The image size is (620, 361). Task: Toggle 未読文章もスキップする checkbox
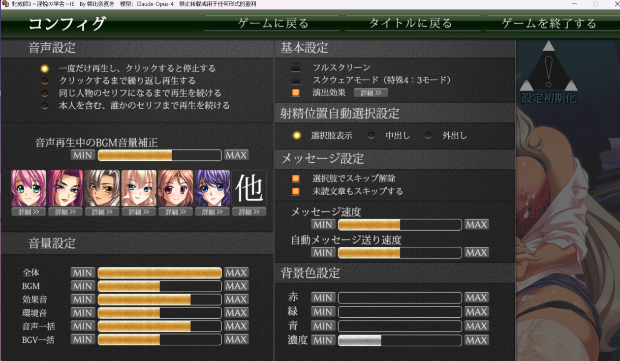(296, 191)
